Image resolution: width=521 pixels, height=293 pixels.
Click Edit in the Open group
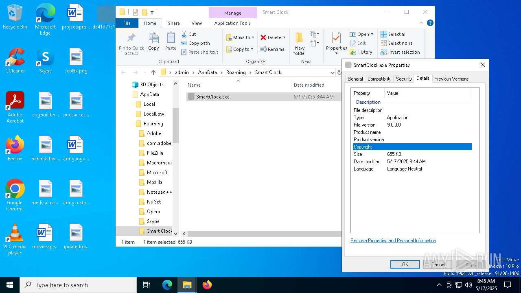[x=358, y=43]
